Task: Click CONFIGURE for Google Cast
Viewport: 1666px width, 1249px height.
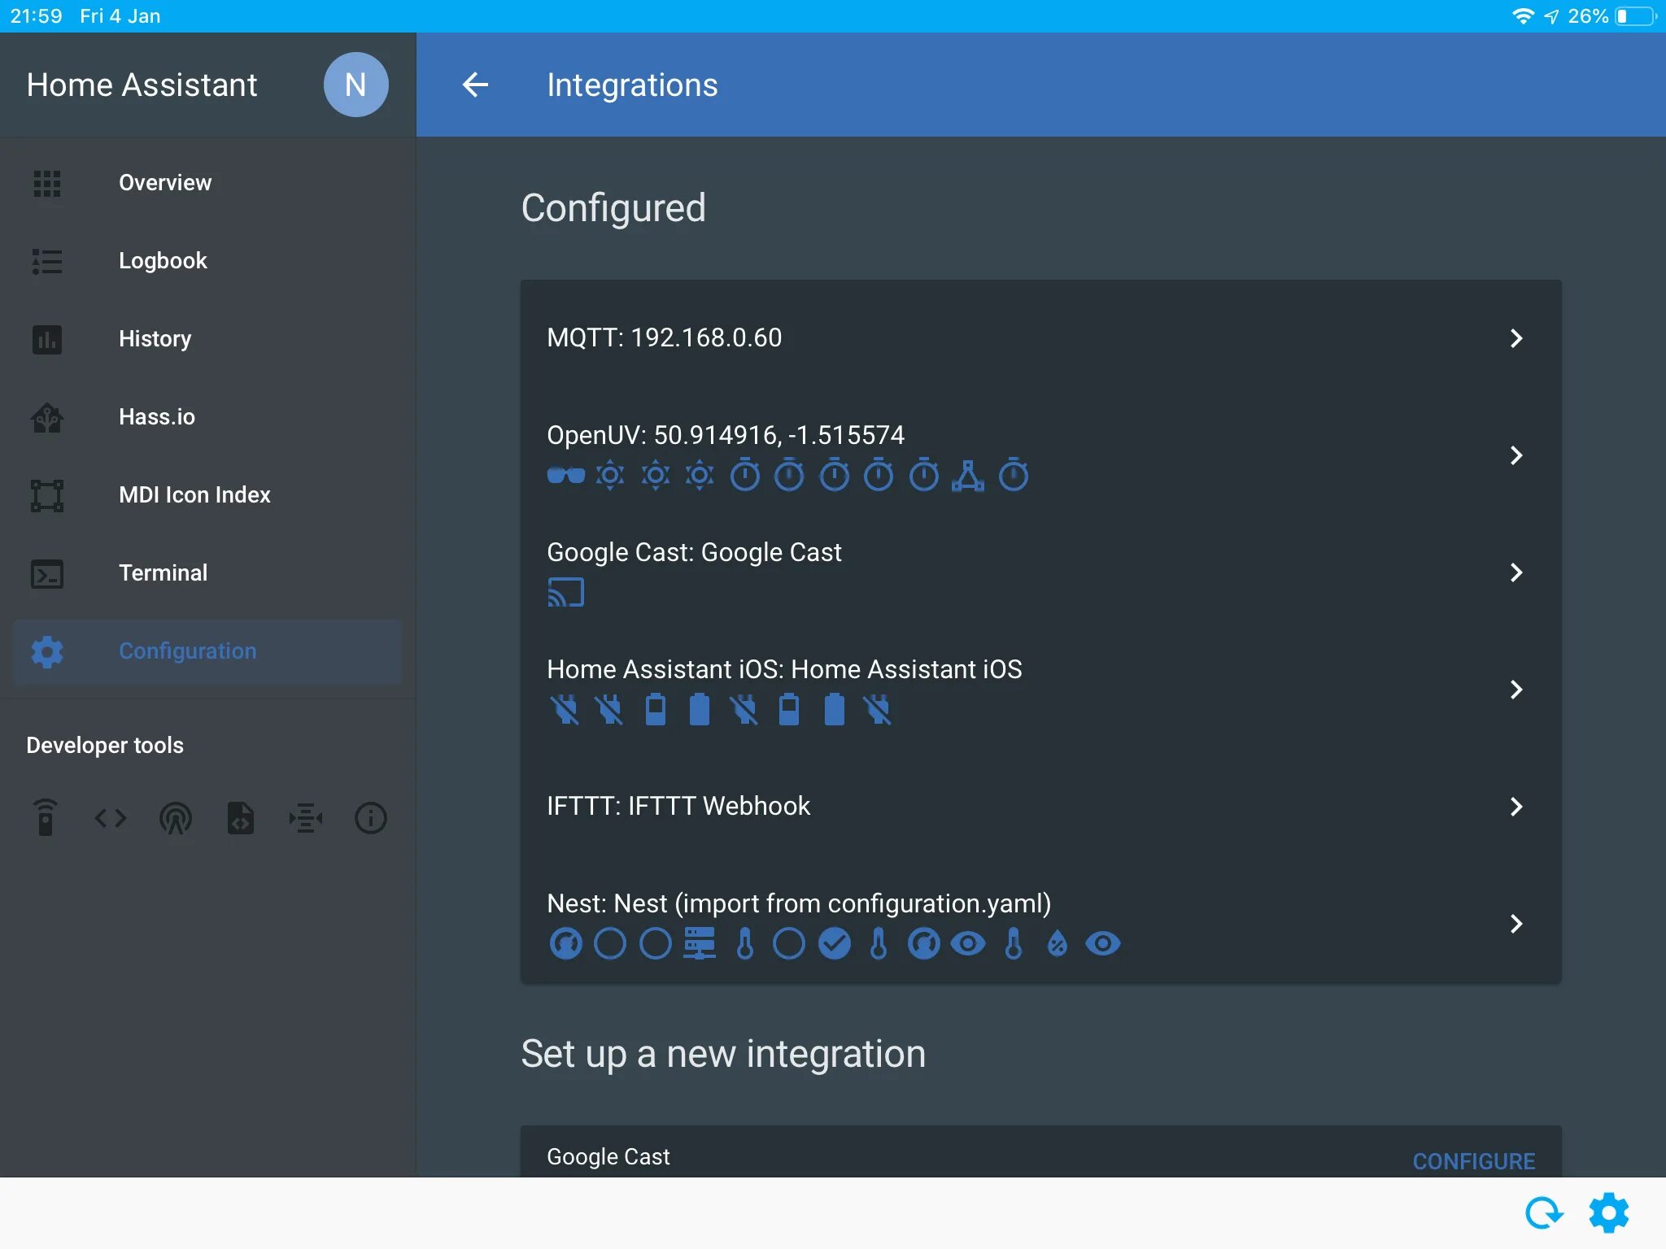Action: 1473,1160
